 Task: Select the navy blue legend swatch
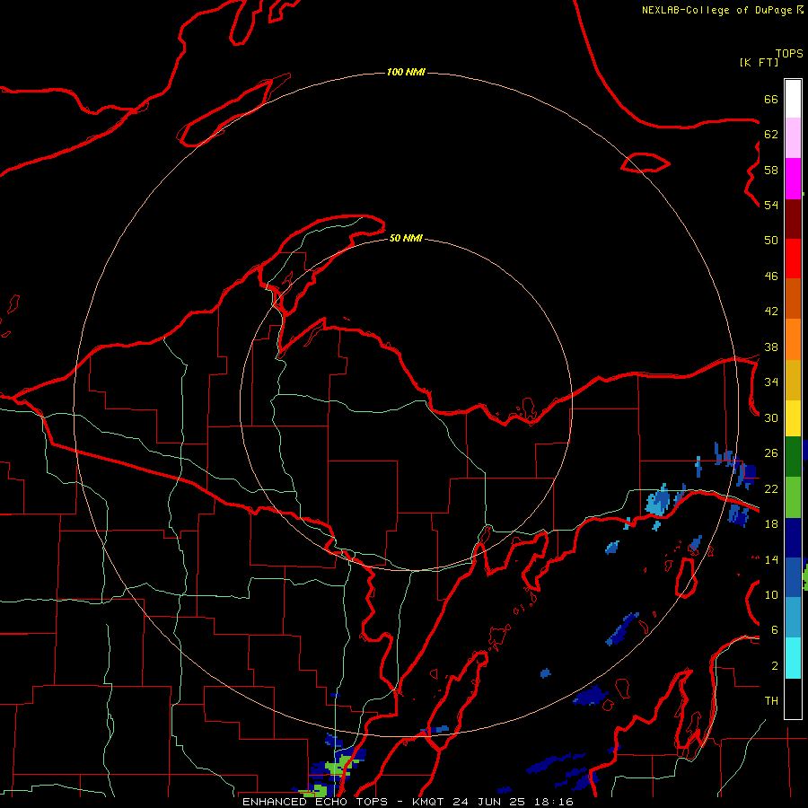[793, 538]
